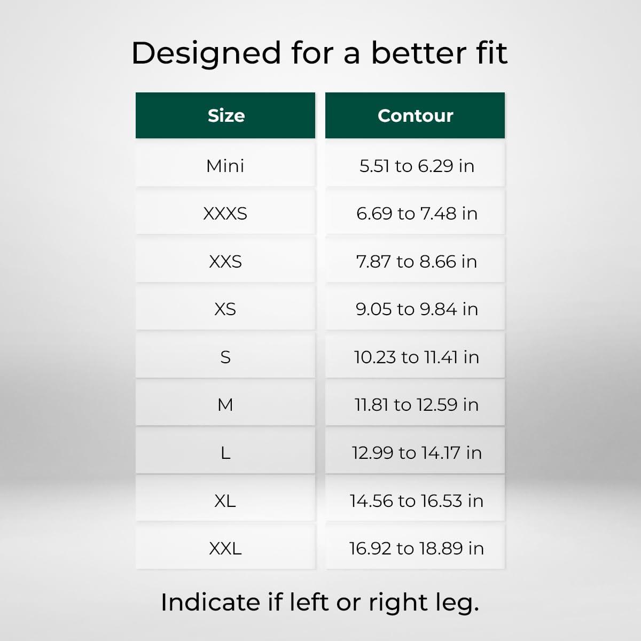Choose the XXS size cell
The height and width of the screenshot is (641, 641).
tap(225, 261)
